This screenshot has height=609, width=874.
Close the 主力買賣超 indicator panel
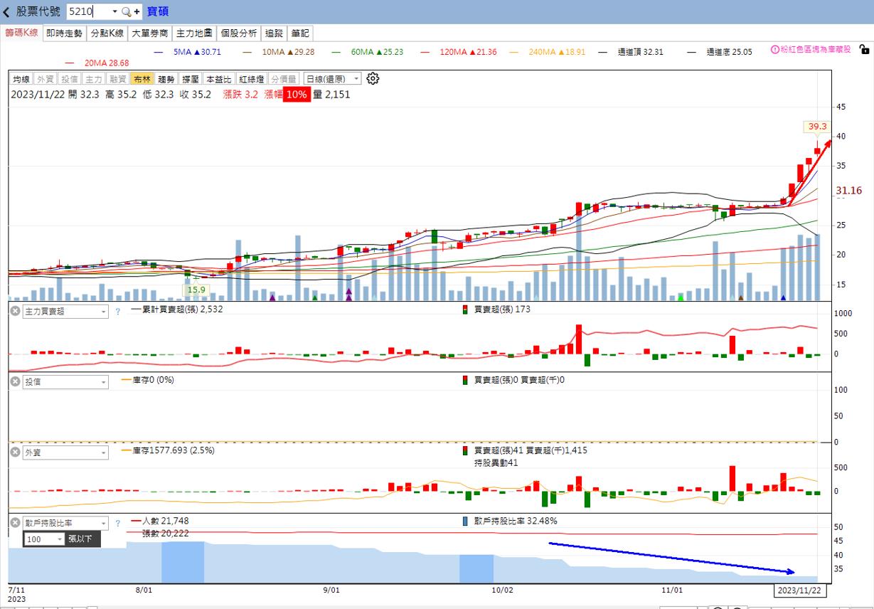[15, 311]
